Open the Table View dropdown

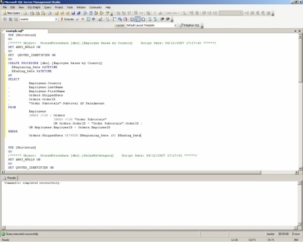coord(172,13)
